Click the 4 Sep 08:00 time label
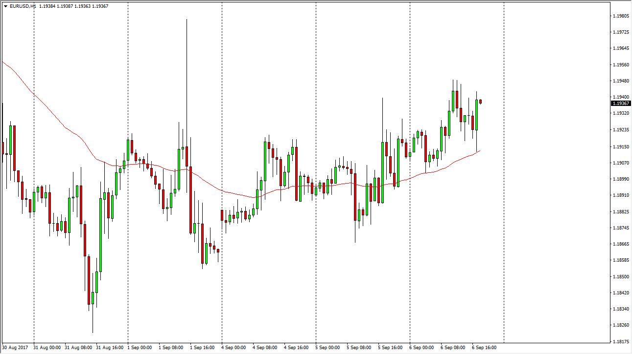The height and width of the screenshot is (354, 632). pos(265,348)
